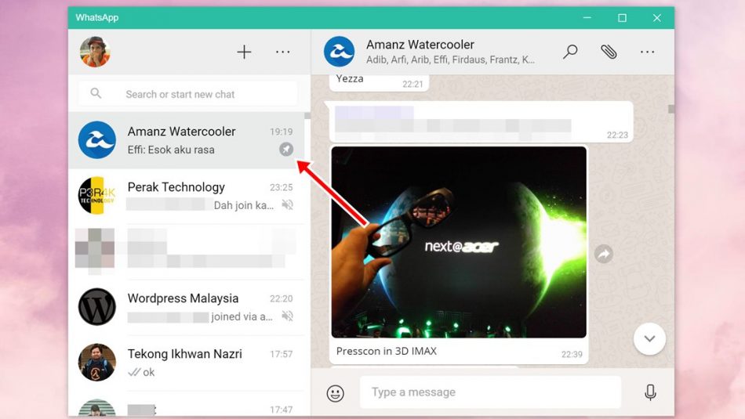Image resolution: width=745 pixels, height=419 pixels.
Task: Click the search magnifier in sidebar search box
Action: pyautogui.click(x=96, y=93)
